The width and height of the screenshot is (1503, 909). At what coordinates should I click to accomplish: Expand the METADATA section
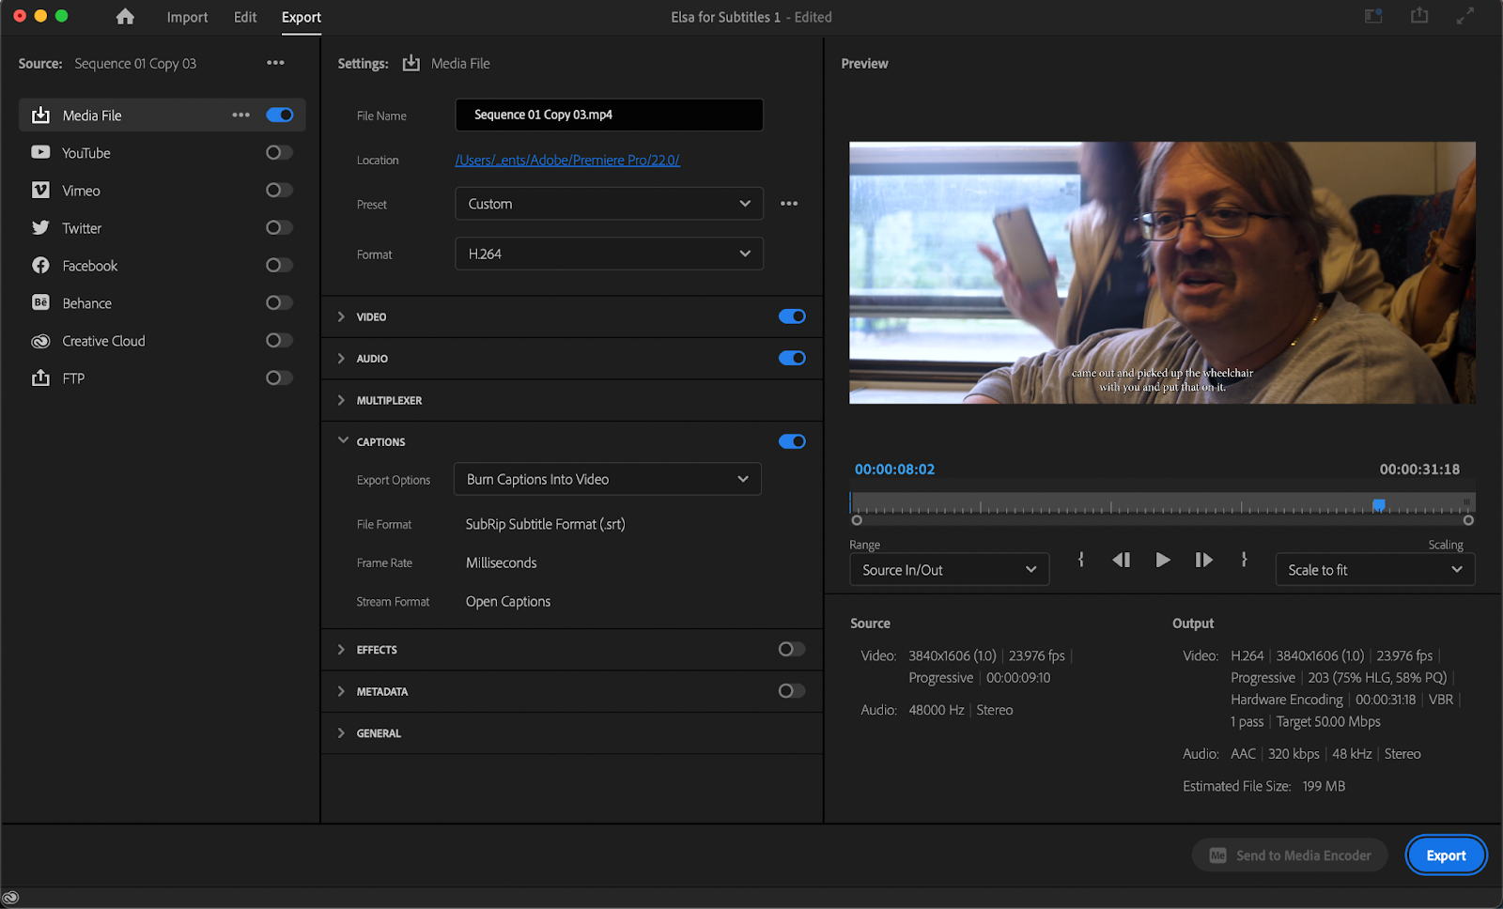(x=341, y=691)
